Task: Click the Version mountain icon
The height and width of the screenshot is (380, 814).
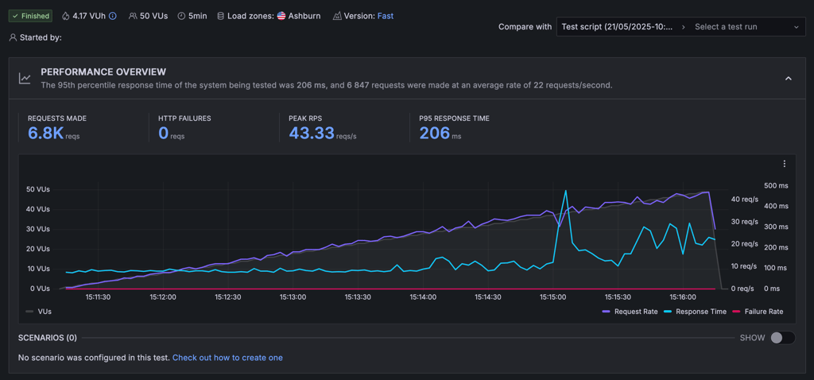Action: pos(337,16)
